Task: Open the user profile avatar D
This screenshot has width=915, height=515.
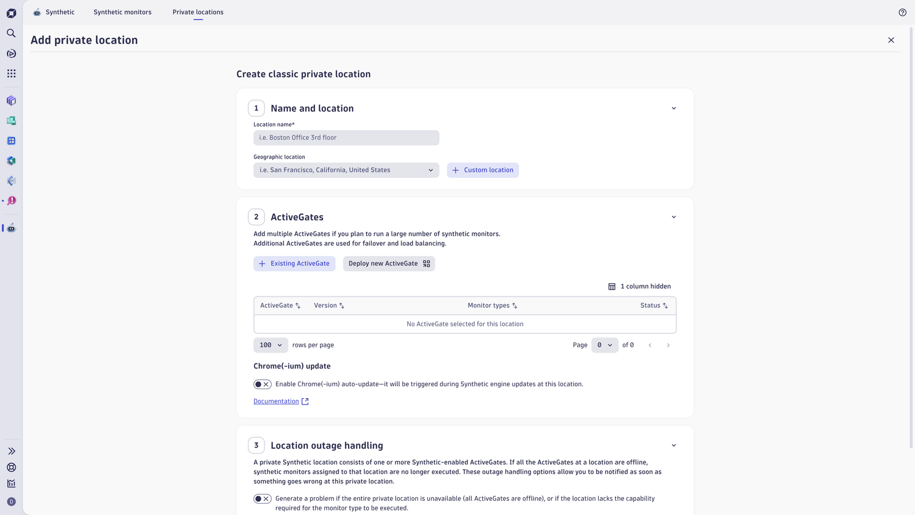Action: coord(11,502)
